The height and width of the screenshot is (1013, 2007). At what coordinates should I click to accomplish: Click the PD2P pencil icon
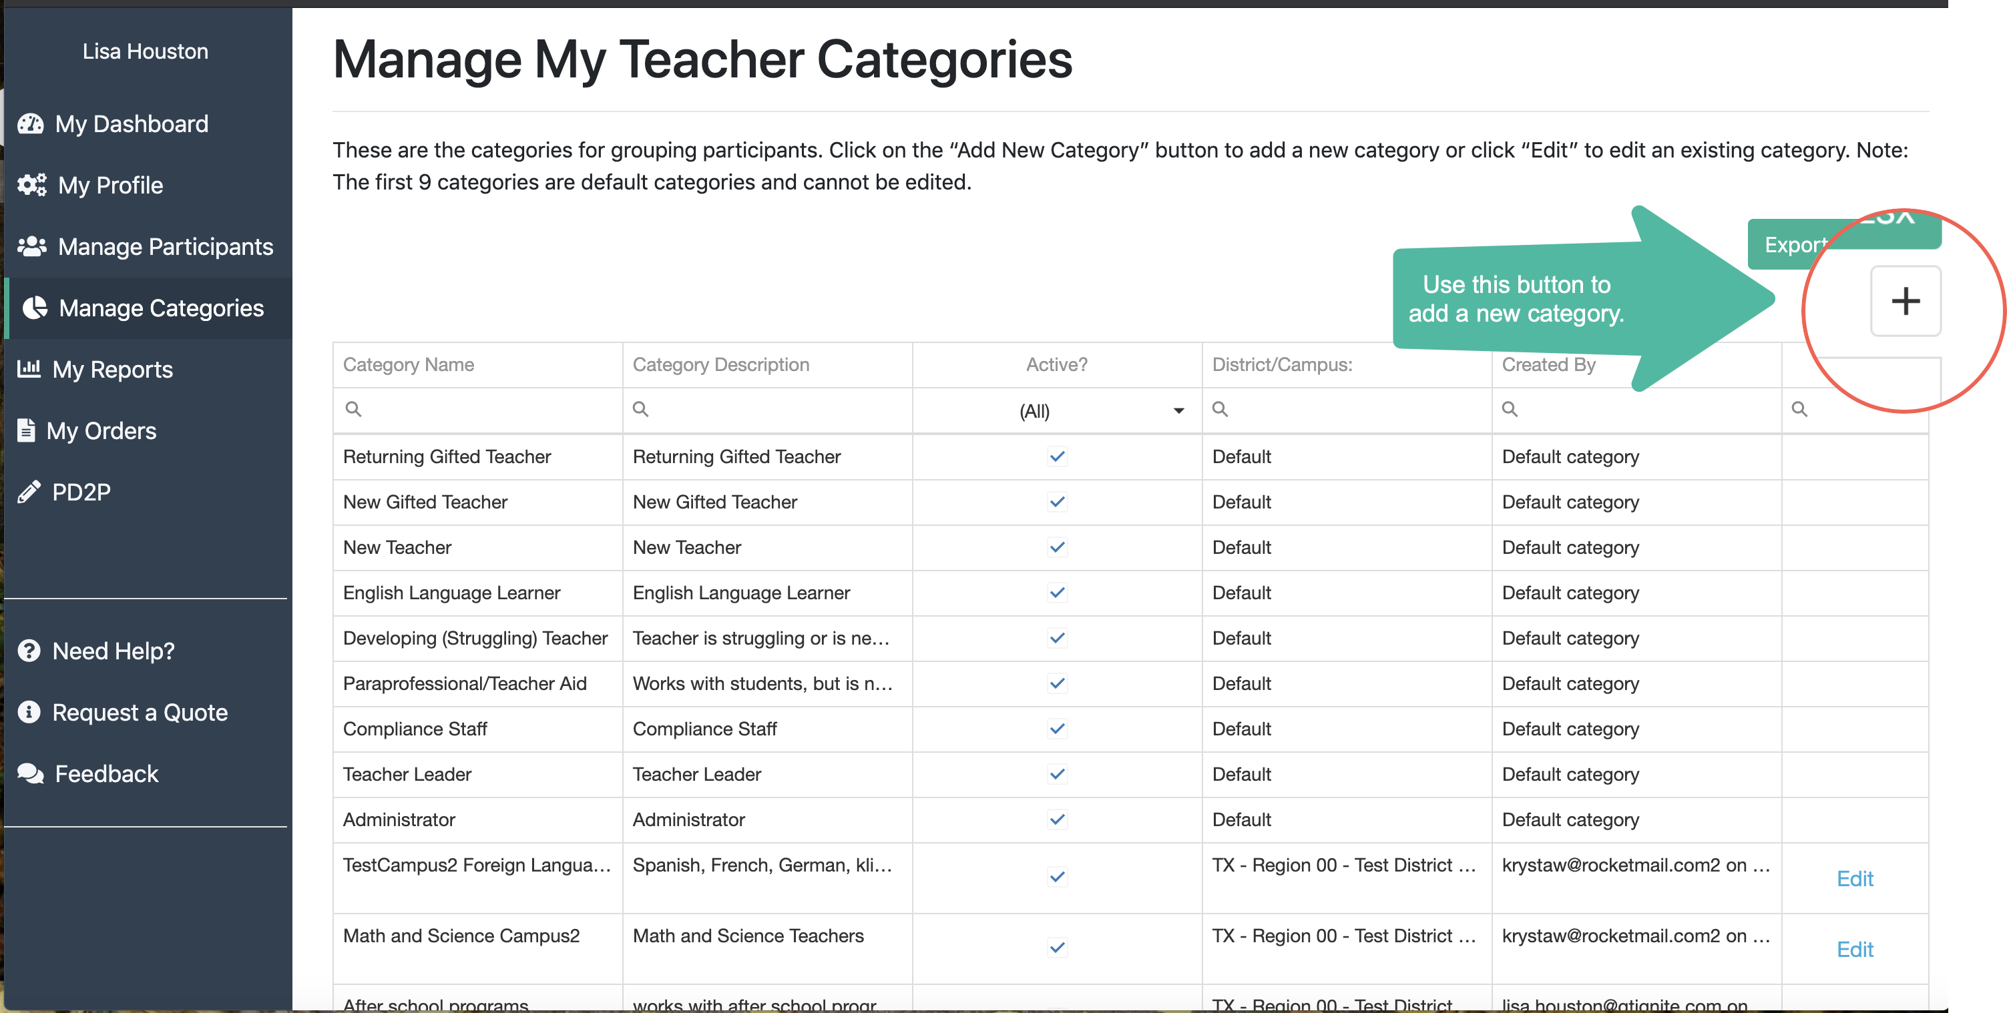(x=29, y=492)
